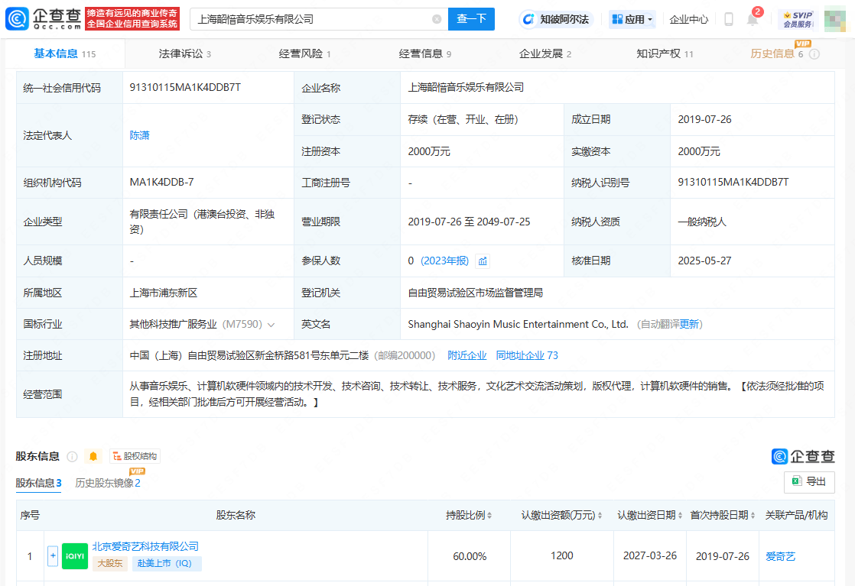This screenshot has height=586, width=855.
Task: Open the mobile phone app icon
Action: tap(729, 19)
